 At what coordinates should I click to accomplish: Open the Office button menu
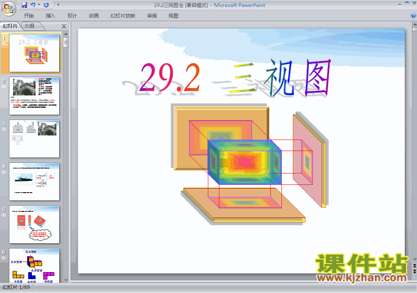point(9,9)
